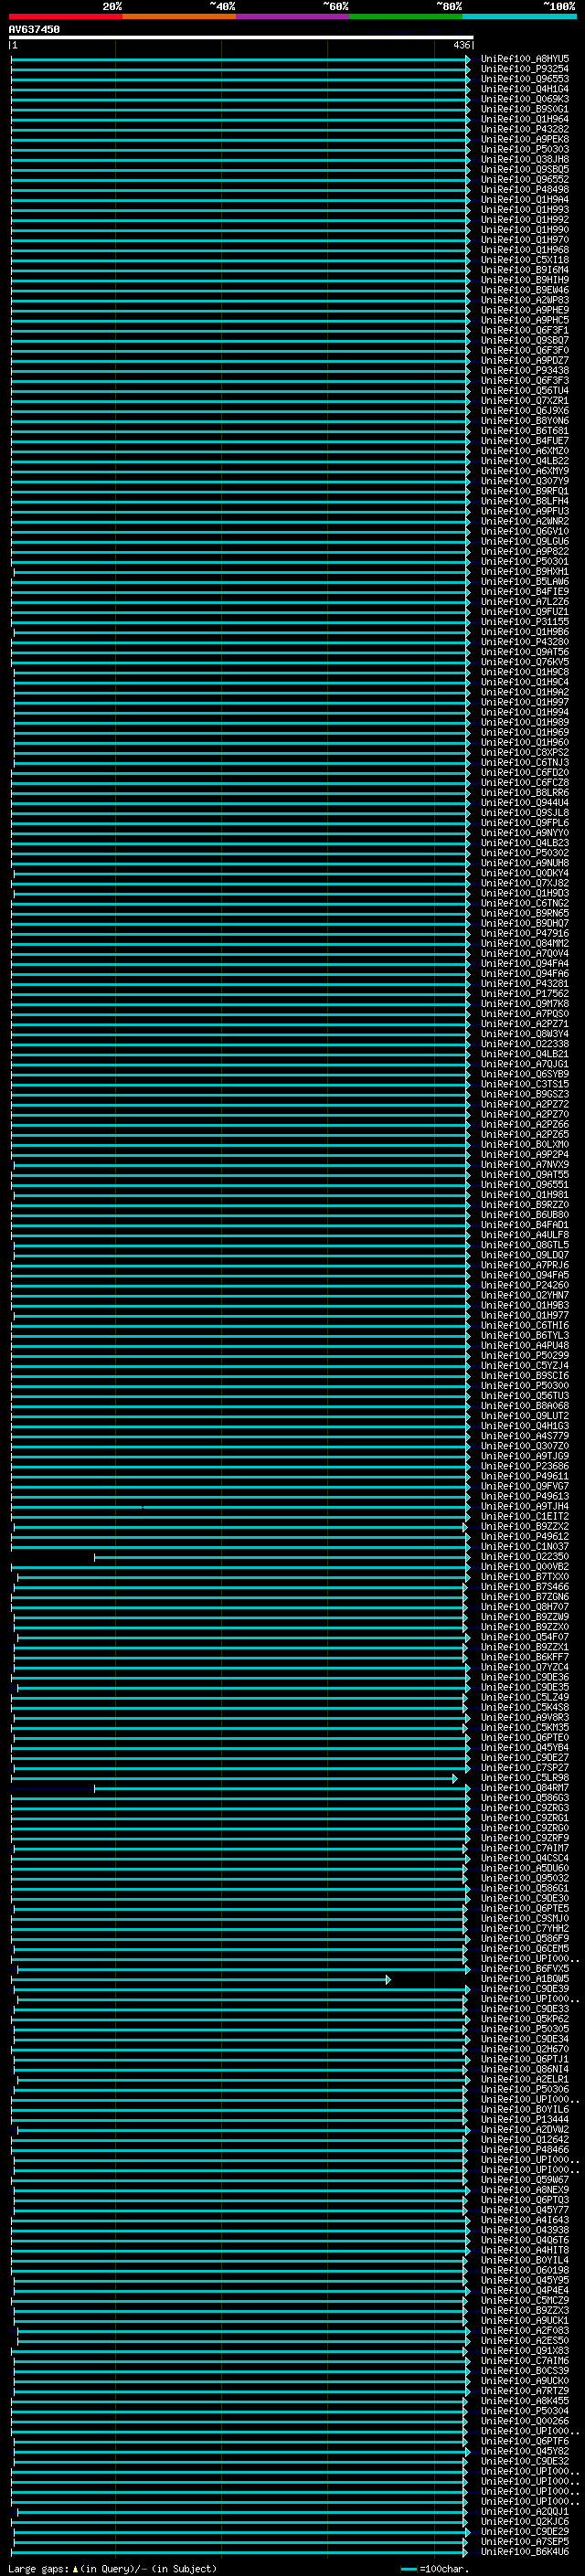Select the UniRef100_A9PEK8 entry
585x2576 pixels.
[525, 139]
